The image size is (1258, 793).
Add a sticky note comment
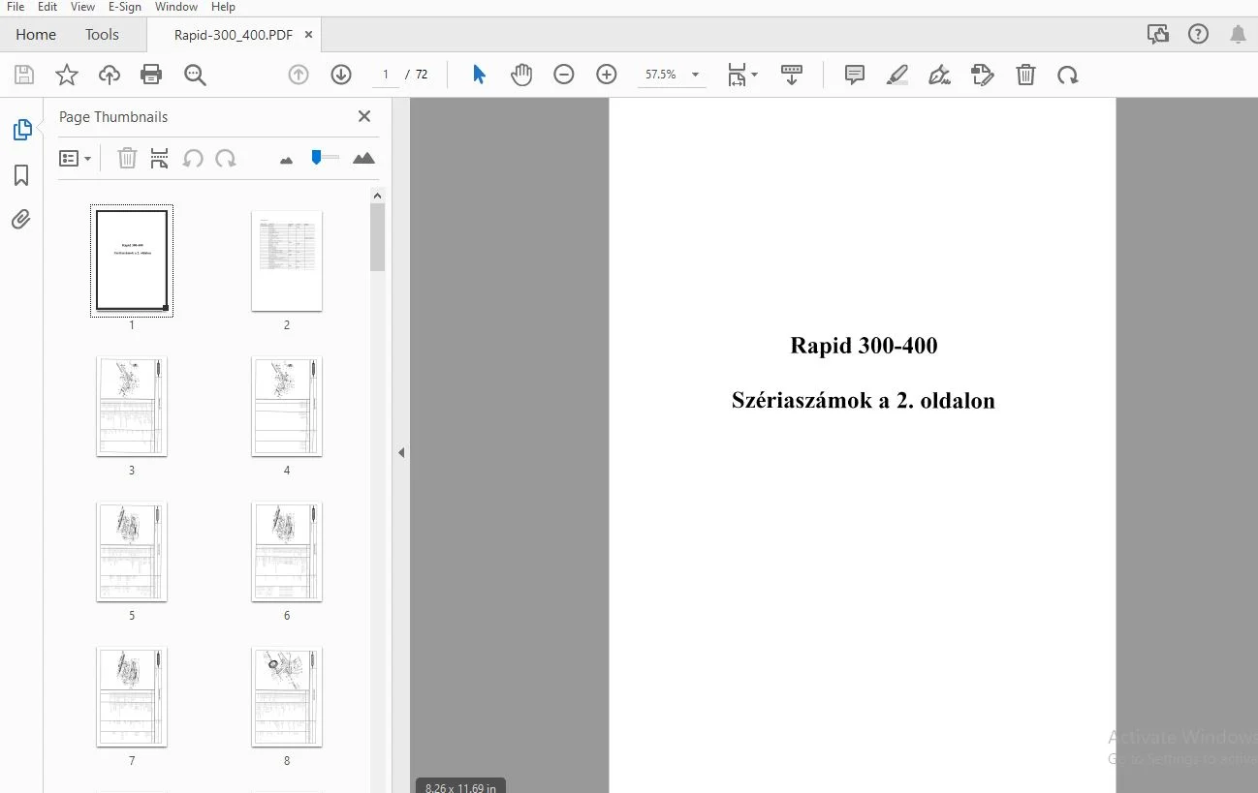855,75
